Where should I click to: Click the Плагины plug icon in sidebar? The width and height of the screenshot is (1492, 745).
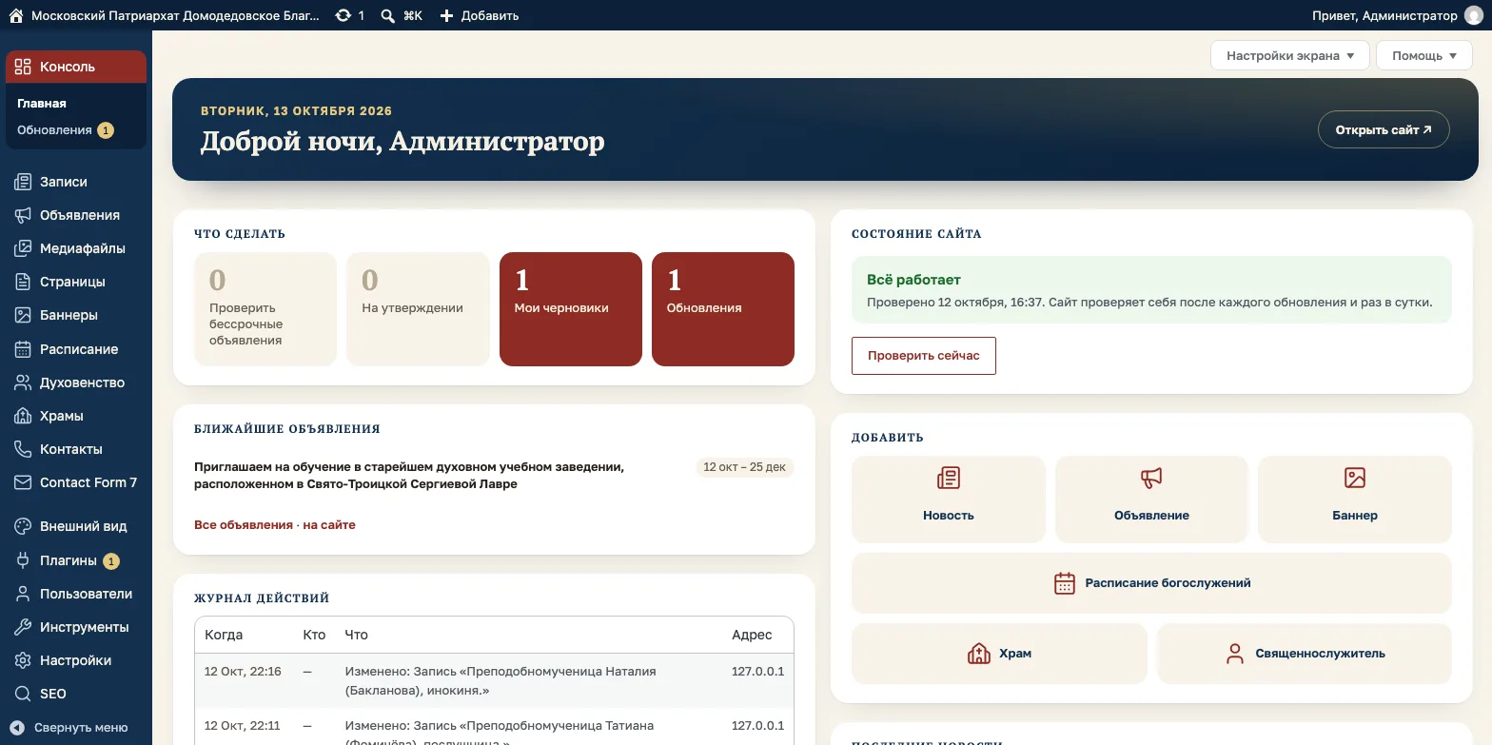point(23,560)
